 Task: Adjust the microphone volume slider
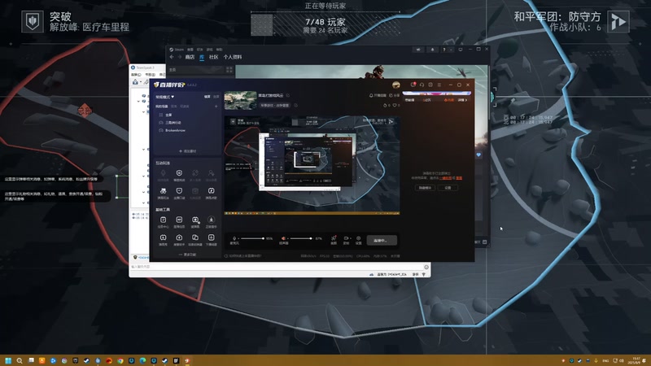(252, 238)
